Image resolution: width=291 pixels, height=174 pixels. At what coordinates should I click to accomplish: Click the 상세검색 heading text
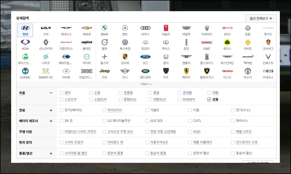22,18
